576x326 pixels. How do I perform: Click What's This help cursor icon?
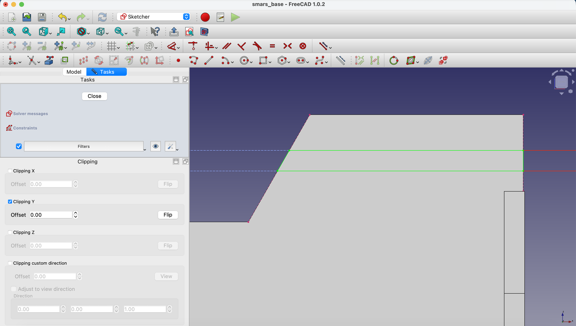click(155, 31)
